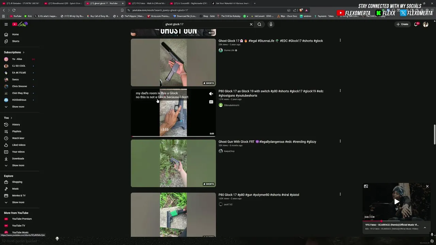Open the Kick bookmark
The height and width of the screenshot is (245, 436).
[28, 16]
